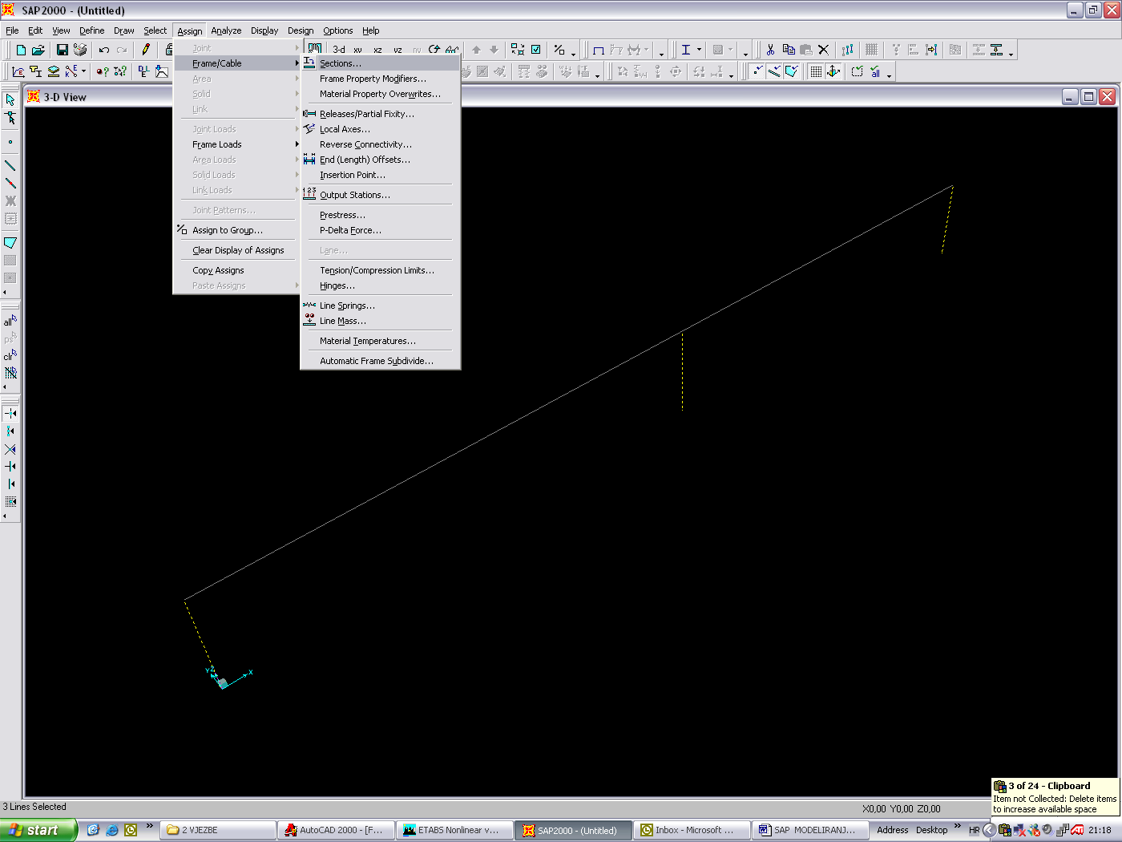Click the New Model icon

(21, 50)
